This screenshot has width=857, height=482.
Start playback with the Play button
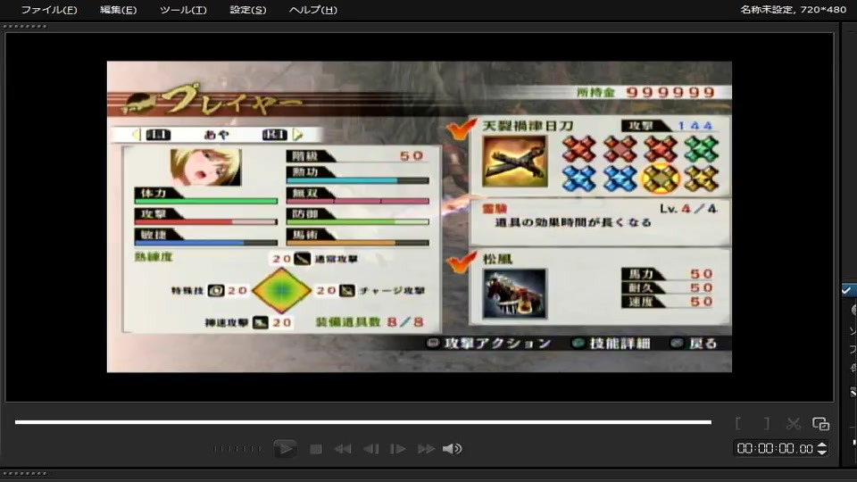tap(285, 449)
